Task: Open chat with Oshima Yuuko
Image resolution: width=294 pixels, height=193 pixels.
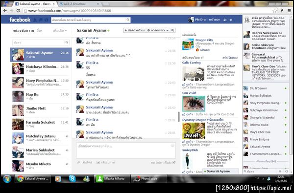Action: (265, 125)
